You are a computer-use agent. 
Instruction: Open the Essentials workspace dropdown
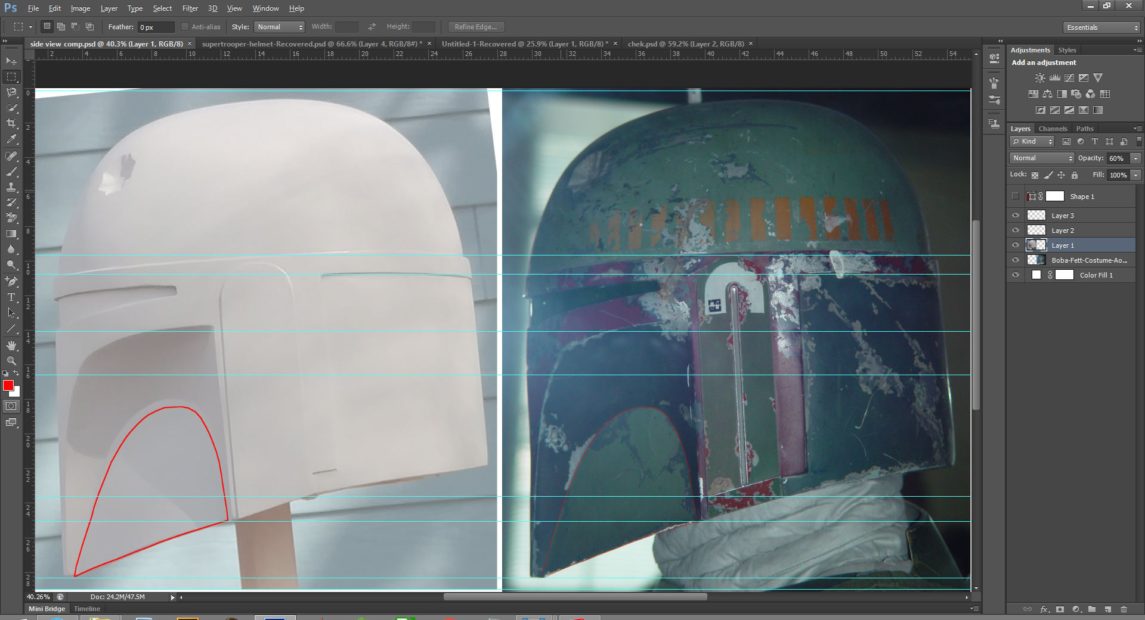pos(1101,27)
